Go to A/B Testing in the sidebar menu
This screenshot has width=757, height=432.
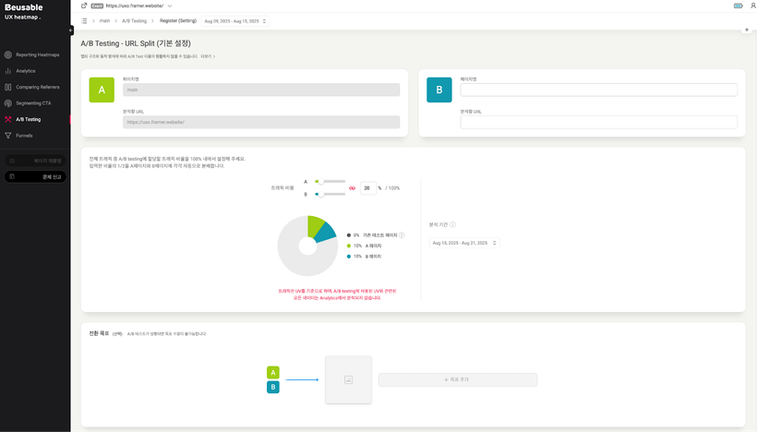(28, 119)
